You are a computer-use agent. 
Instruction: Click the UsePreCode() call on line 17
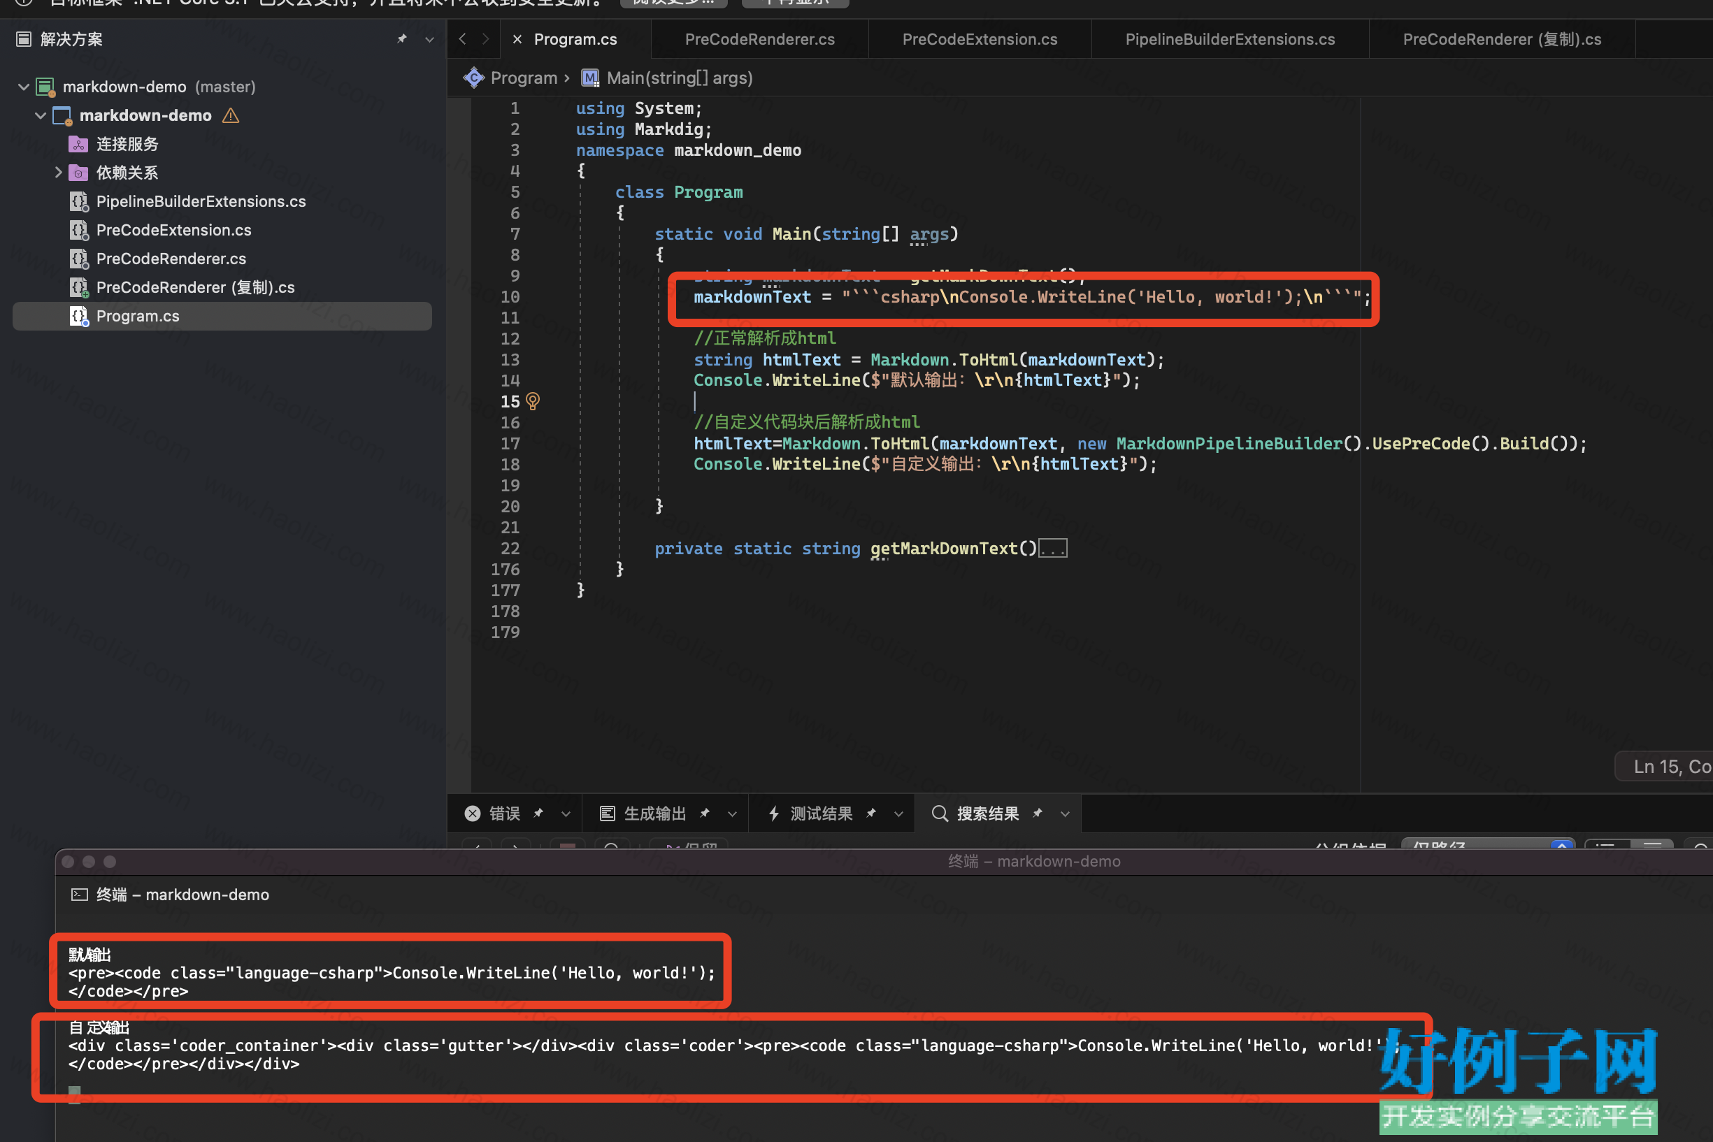pyautogui.click(x=1432, y=444)
